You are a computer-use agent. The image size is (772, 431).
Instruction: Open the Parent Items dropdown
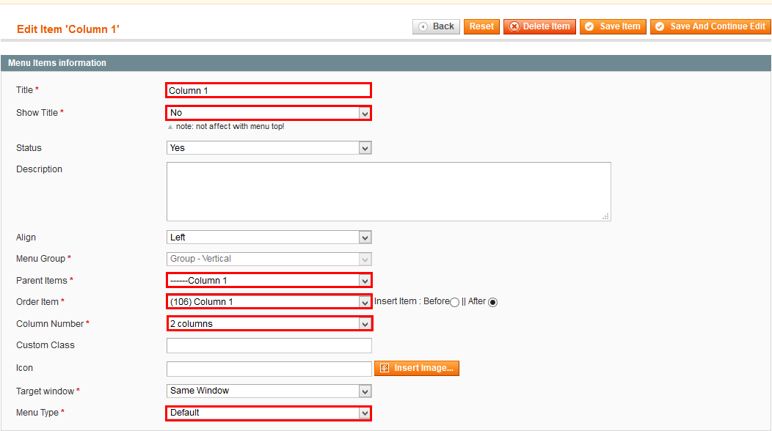[269, 281]
